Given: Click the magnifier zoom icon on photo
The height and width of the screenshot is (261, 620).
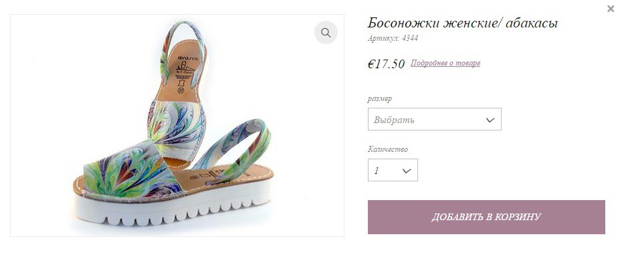Looking at the screenshot, I should (326, 32).
